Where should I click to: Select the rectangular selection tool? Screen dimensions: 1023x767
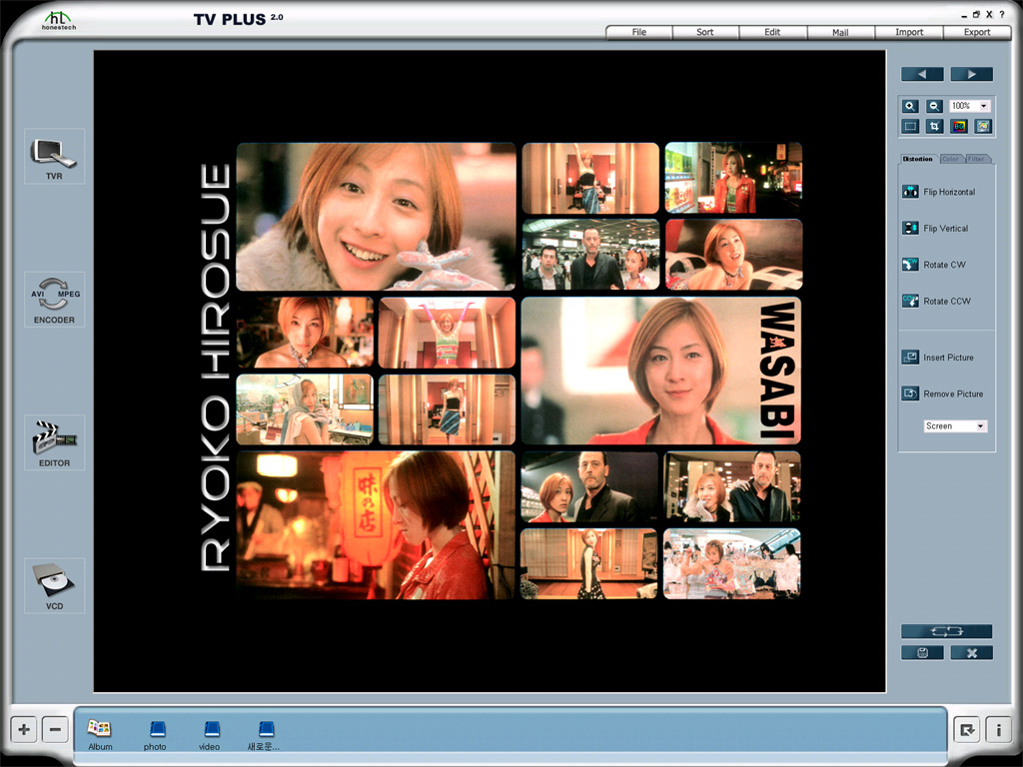pyautogui.click(x=910, y=126)
